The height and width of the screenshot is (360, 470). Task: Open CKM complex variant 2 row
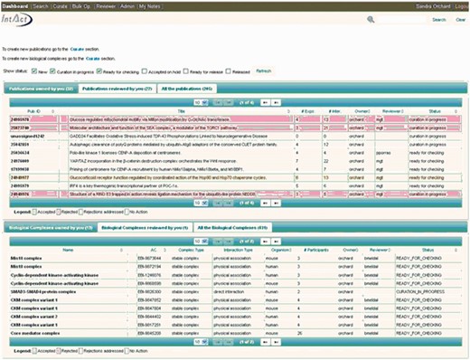pyautogui.click(x=236, y=317)
